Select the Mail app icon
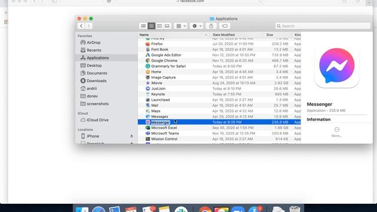Viewport: 377px width, 212px height. click(x=148, y=105)
